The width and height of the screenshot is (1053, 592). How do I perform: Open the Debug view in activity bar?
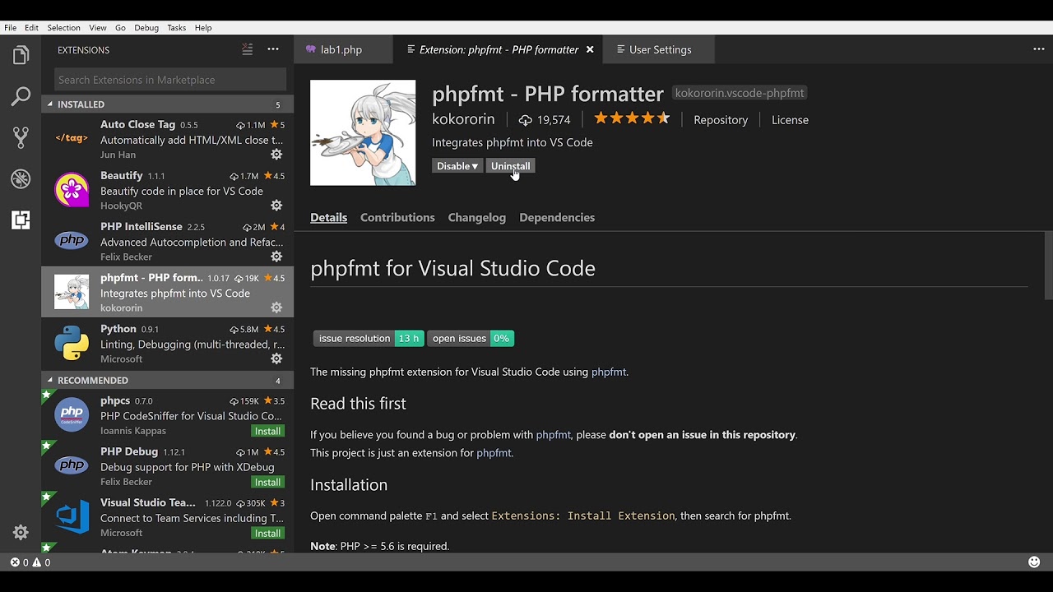[21, 178]
